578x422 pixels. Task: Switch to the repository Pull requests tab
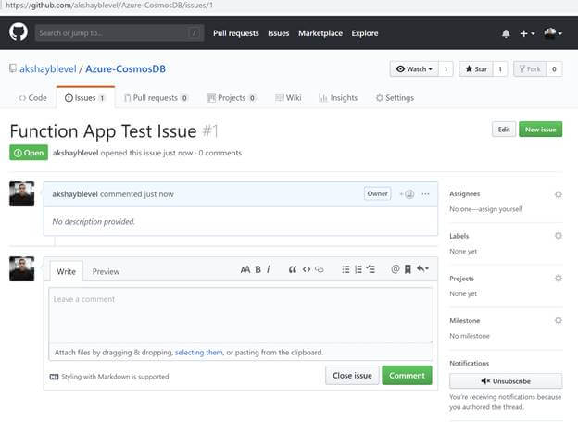pos(157,97)
